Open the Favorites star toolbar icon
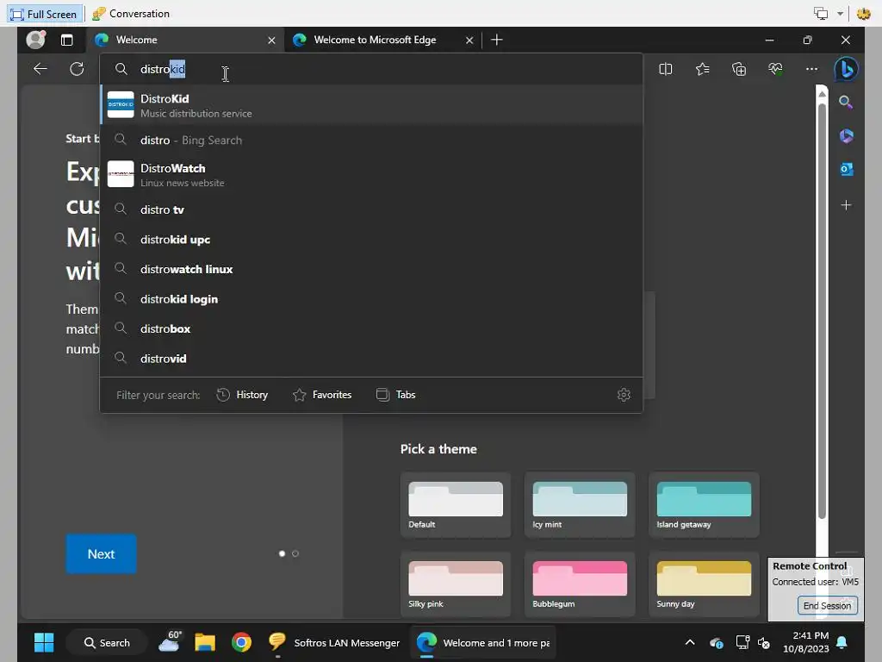The image size is (882, 662). pyautogui.click(x=702, y=69)
